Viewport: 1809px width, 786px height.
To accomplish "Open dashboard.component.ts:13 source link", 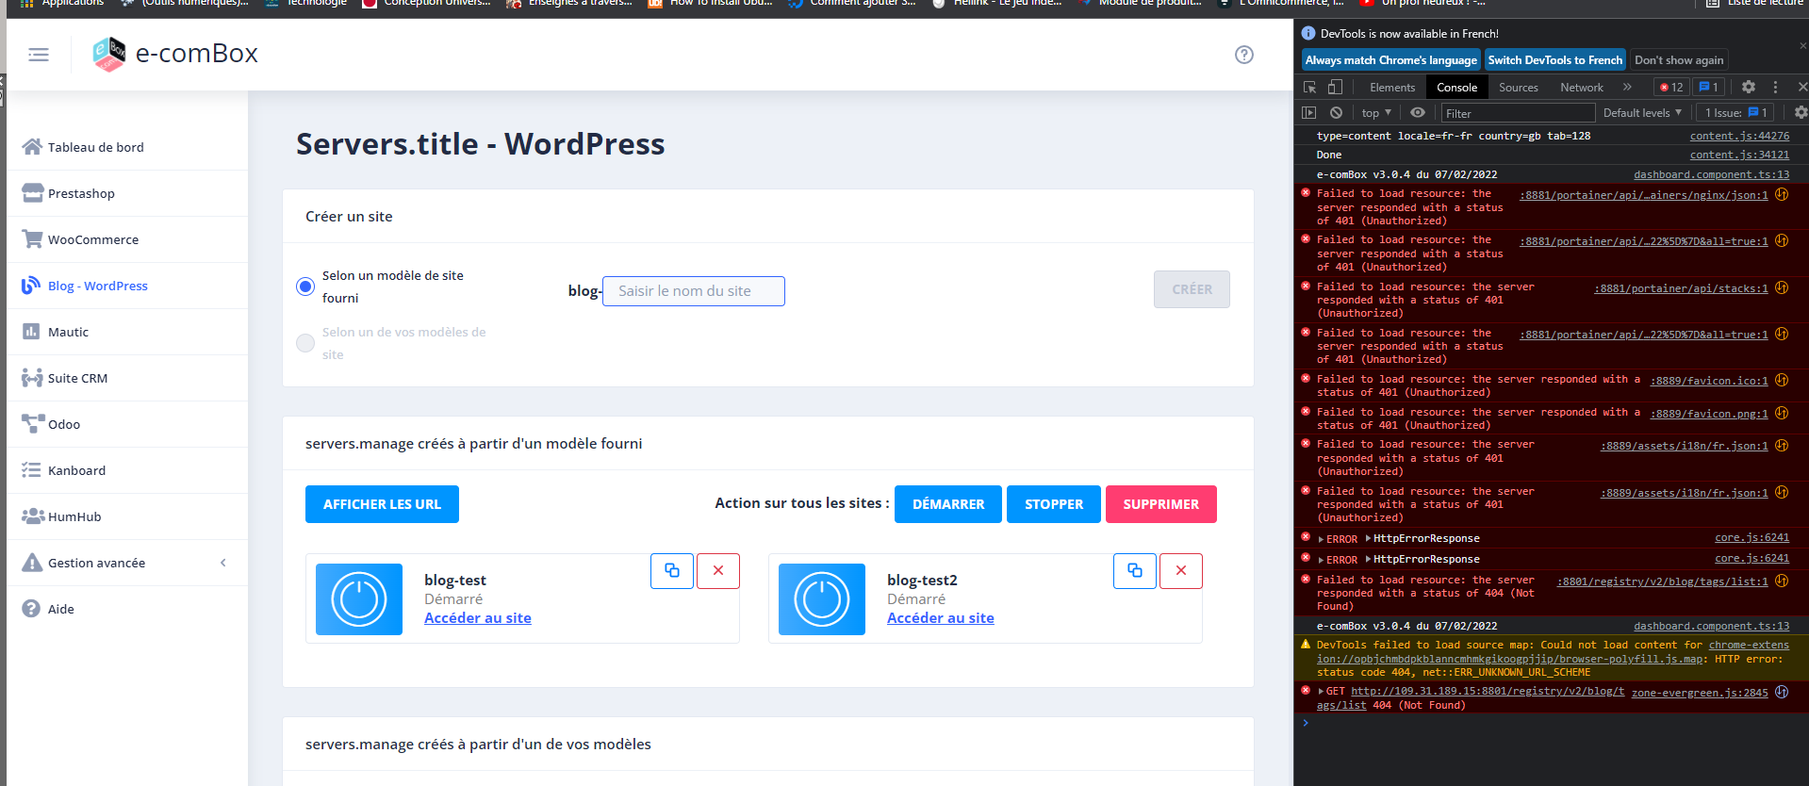I will click(1711, 174).
